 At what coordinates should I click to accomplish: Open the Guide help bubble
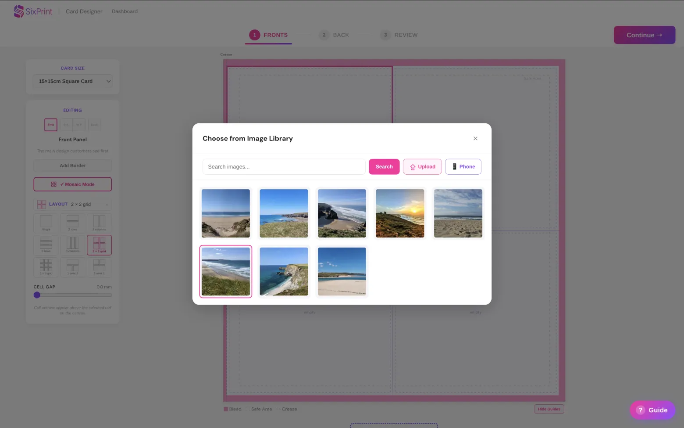tap(652, 410)
